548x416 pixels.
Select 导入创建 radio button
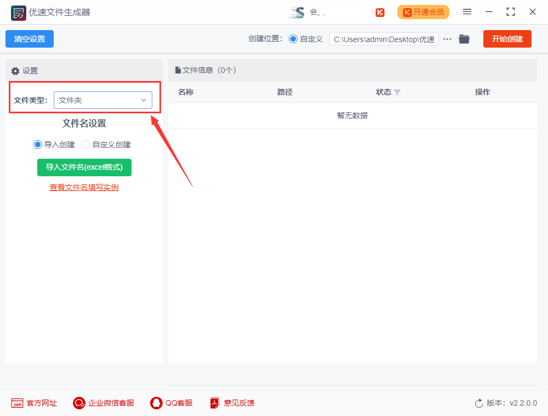[x=37, y=145]
